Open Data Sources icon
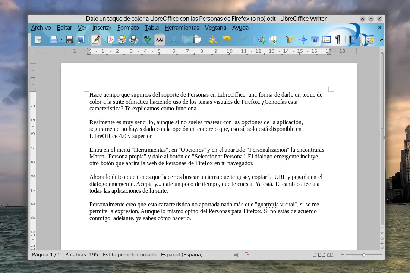Image resolution: width=410 pixels, height=273 pixels. [327, 40]
